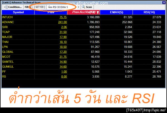Screen dimensions: 167x113
Task: Click SIRI accumulated value 958,959
Action: point(94,27)
